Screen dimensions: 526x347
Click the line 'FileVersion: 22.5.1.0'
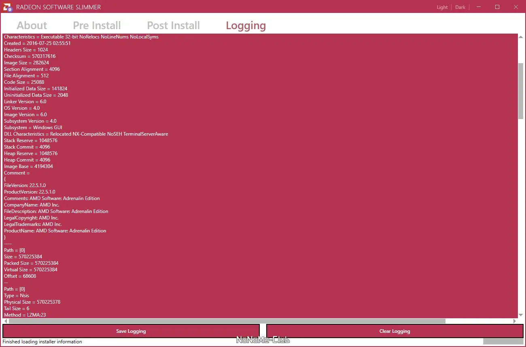(25, 185)
